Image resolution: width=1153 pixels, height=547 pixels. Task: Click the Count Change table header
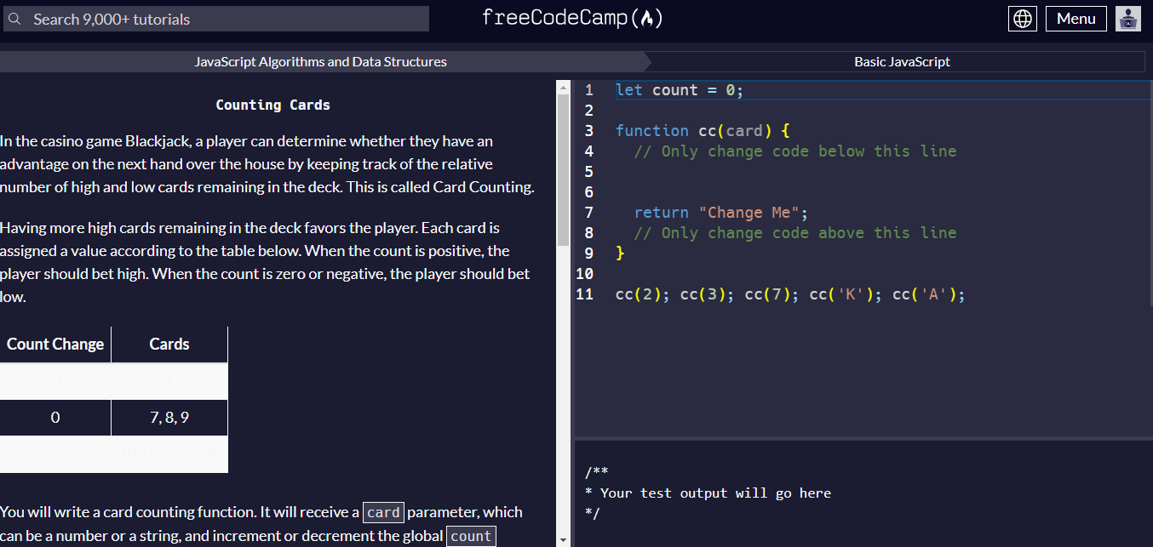point(54,344)
